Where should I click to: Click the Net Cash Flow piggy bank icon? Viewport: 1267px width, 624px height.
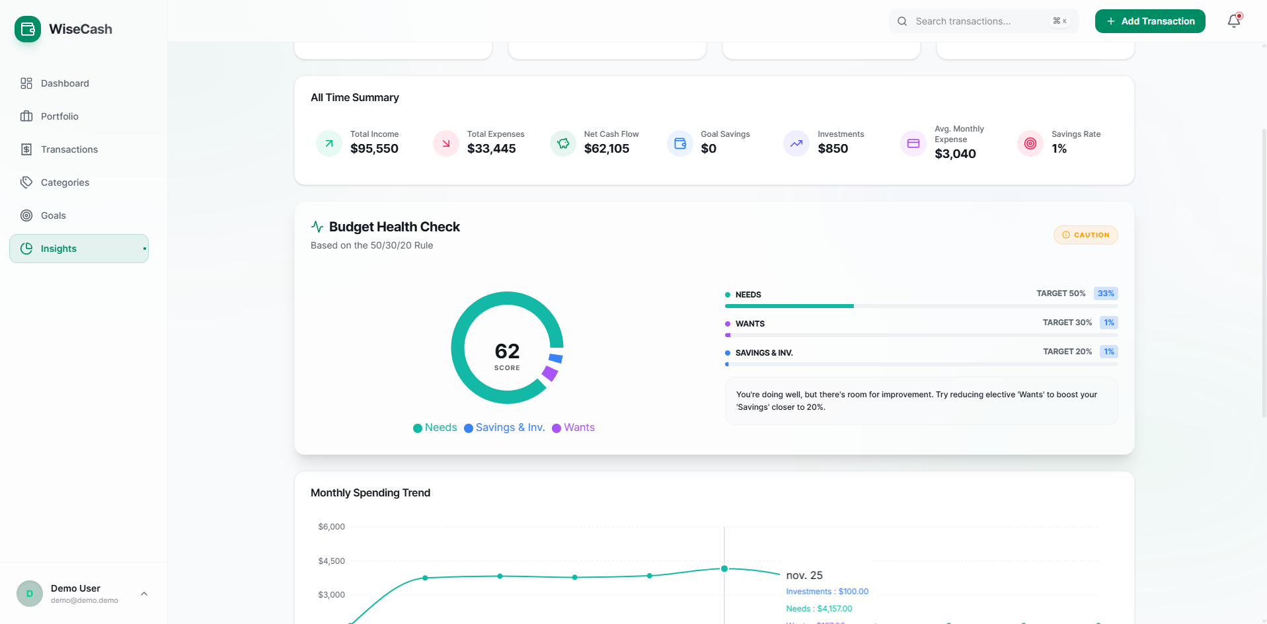click(562, 143)
